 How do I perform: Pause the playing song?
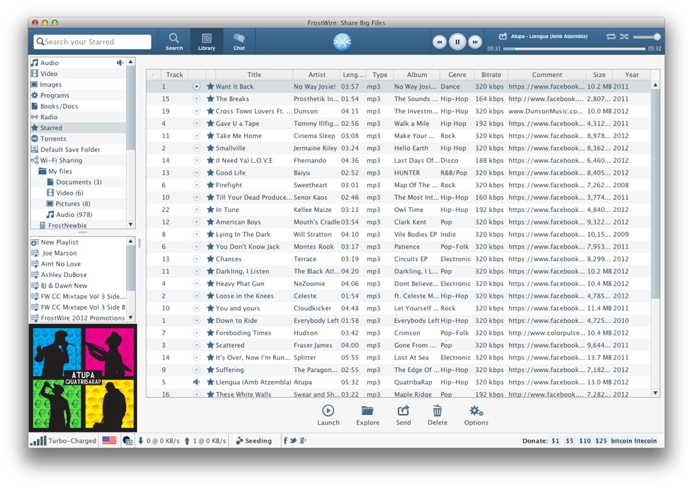click(x=457, y=42)
